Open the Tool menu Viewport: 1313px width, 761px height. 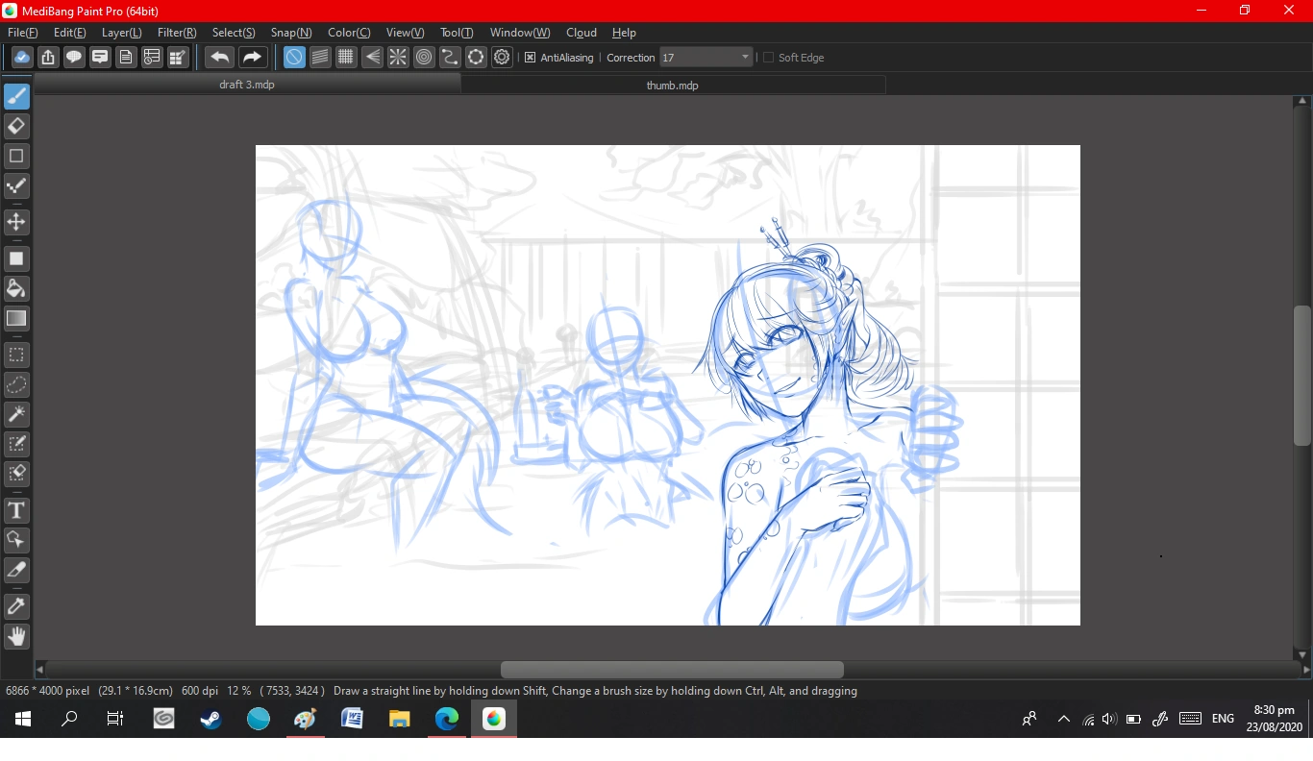[457, 33]
